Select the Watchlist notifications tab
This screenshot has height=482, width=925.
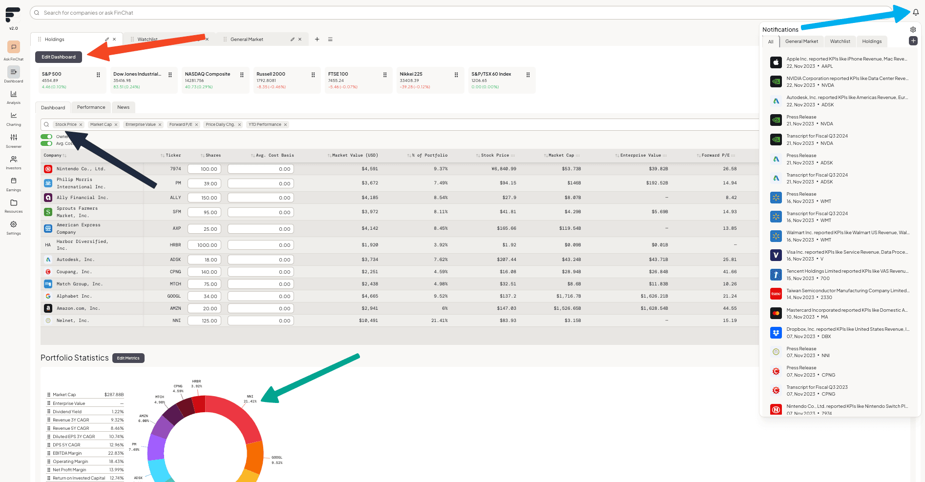pos(840,41)
